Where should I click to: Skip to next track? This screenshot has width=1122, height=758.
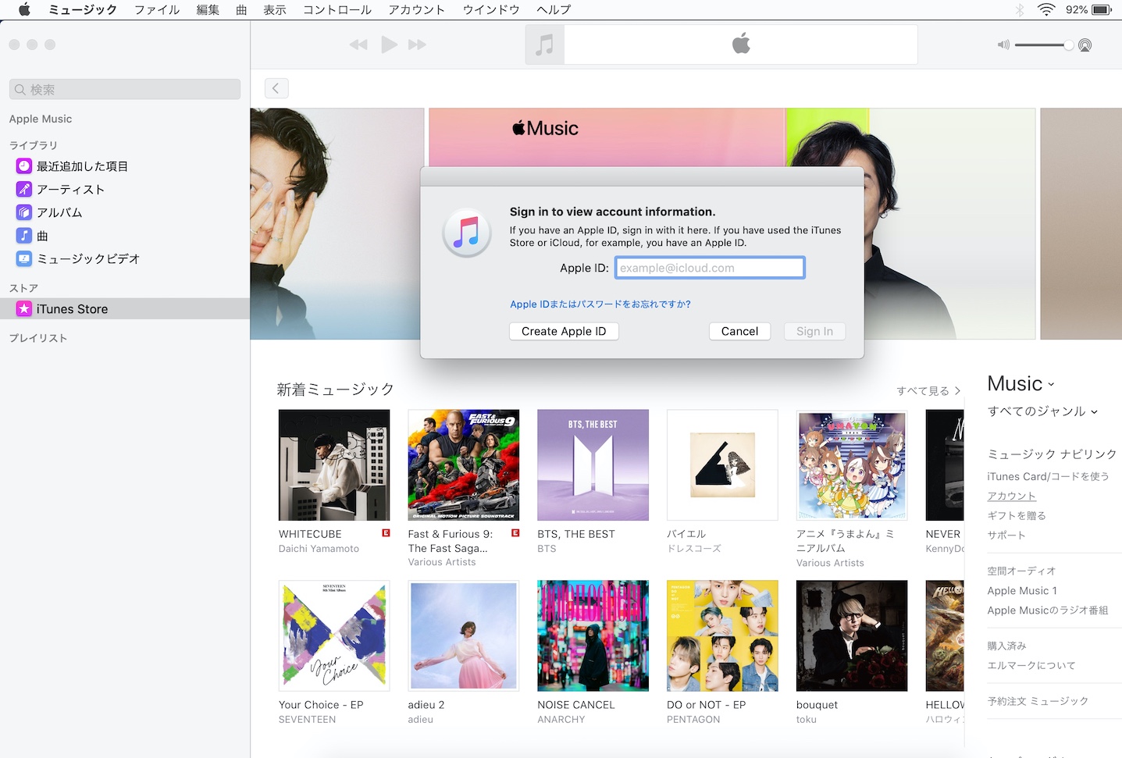[418, 44]
